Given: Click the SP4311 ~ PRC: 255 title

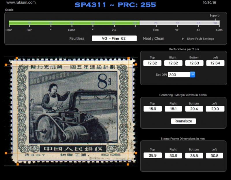Looking at the screenshot, I should (x=115, y=5).
